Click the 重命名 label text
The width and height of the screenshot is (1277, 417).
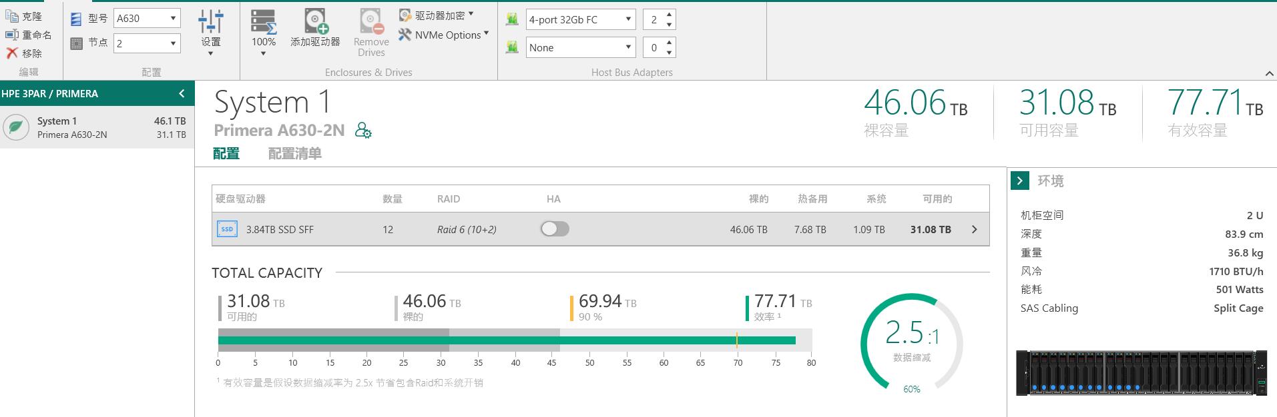37,35
